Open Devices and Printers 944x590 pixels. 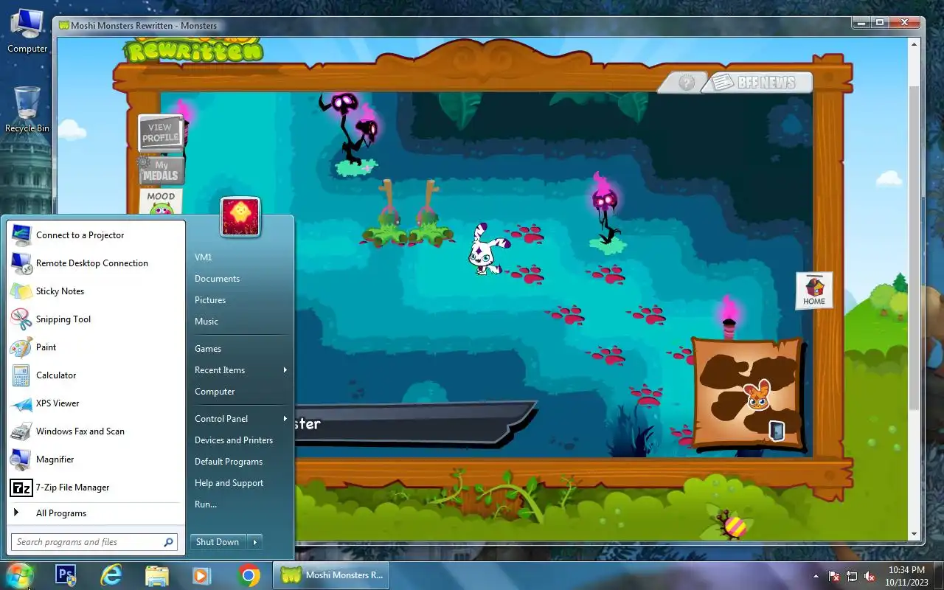[240, 440]
